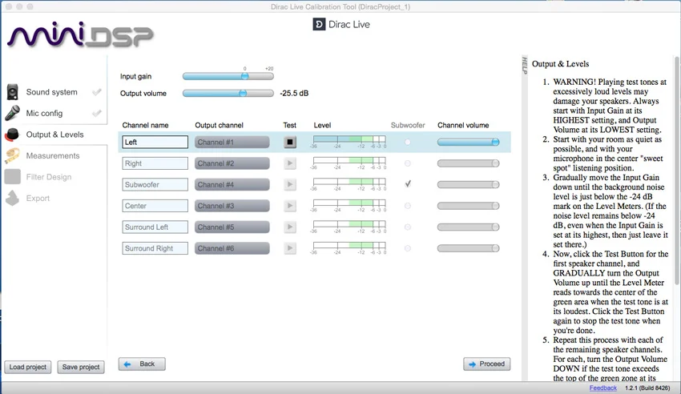Click the Sound system completed checkmark
This screenshot has width=681, height=394.
[x=97, y=91]
